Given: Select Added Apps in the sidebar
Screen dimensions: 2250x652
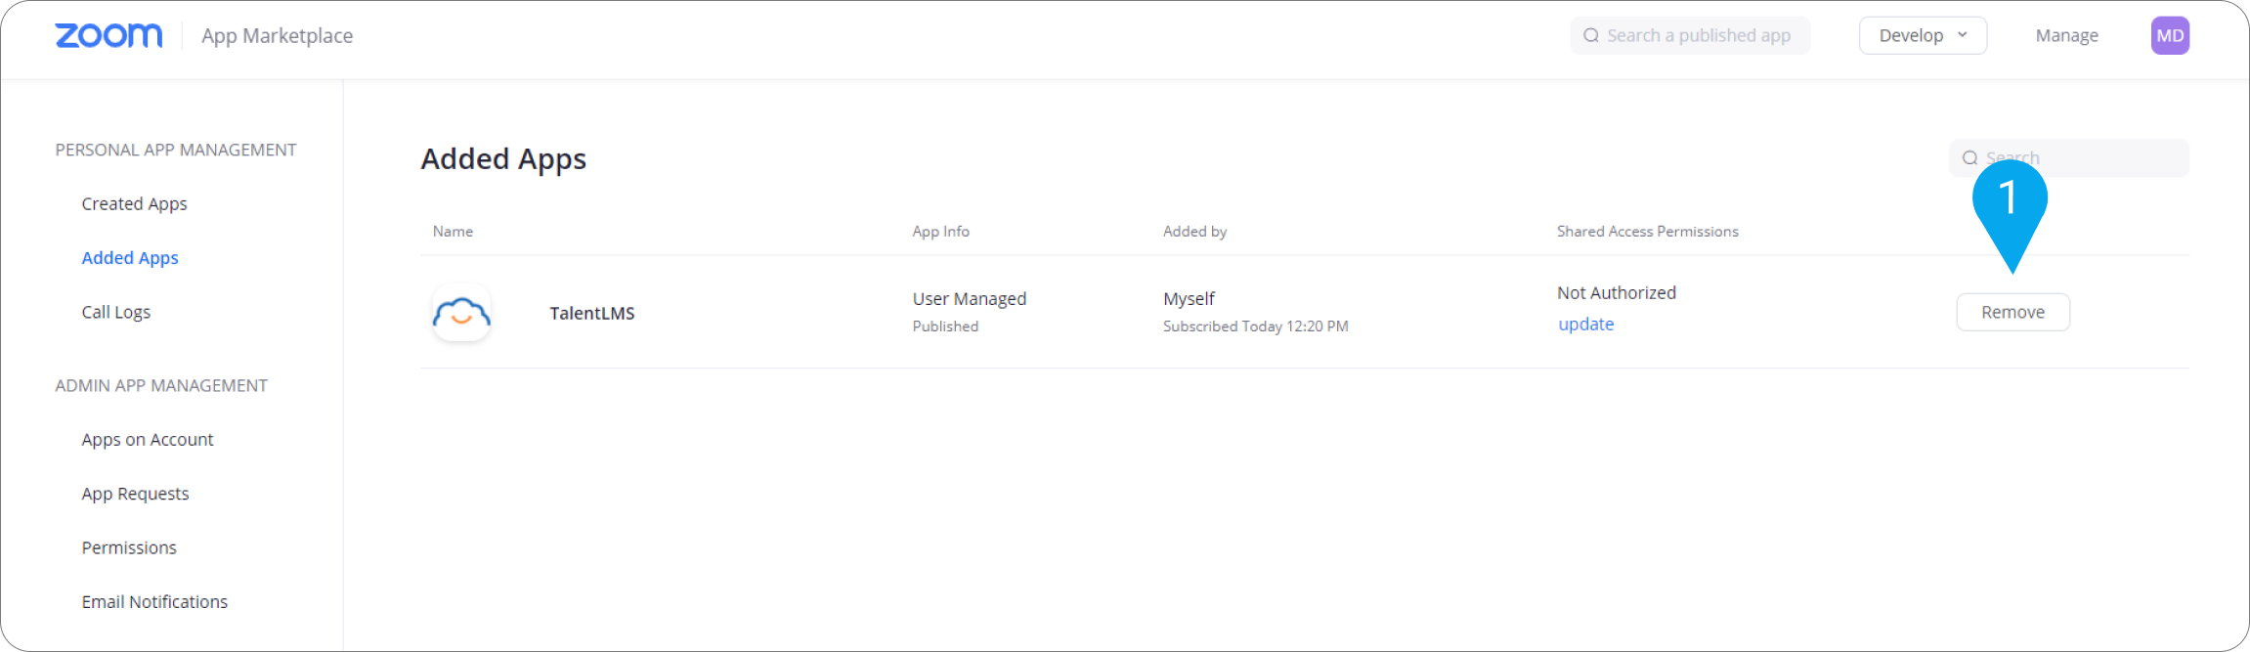Looking at the screenshot, I should point(130,258).
